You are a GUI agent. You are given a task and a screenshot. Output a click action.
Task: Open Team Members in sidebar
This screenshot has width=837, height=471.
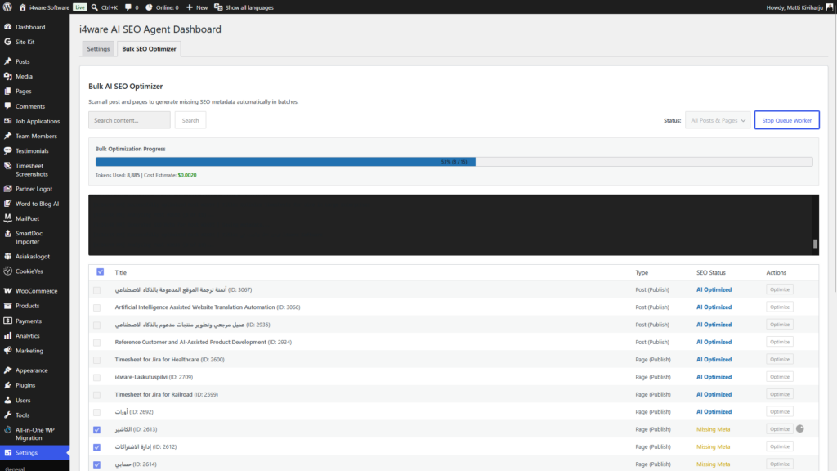click(34, 137)
